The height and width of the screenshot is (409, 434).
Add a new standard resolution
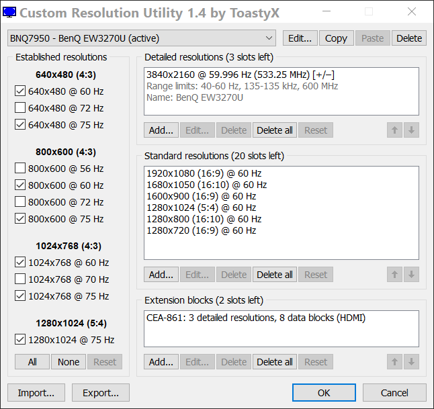(x=161, y=275)
